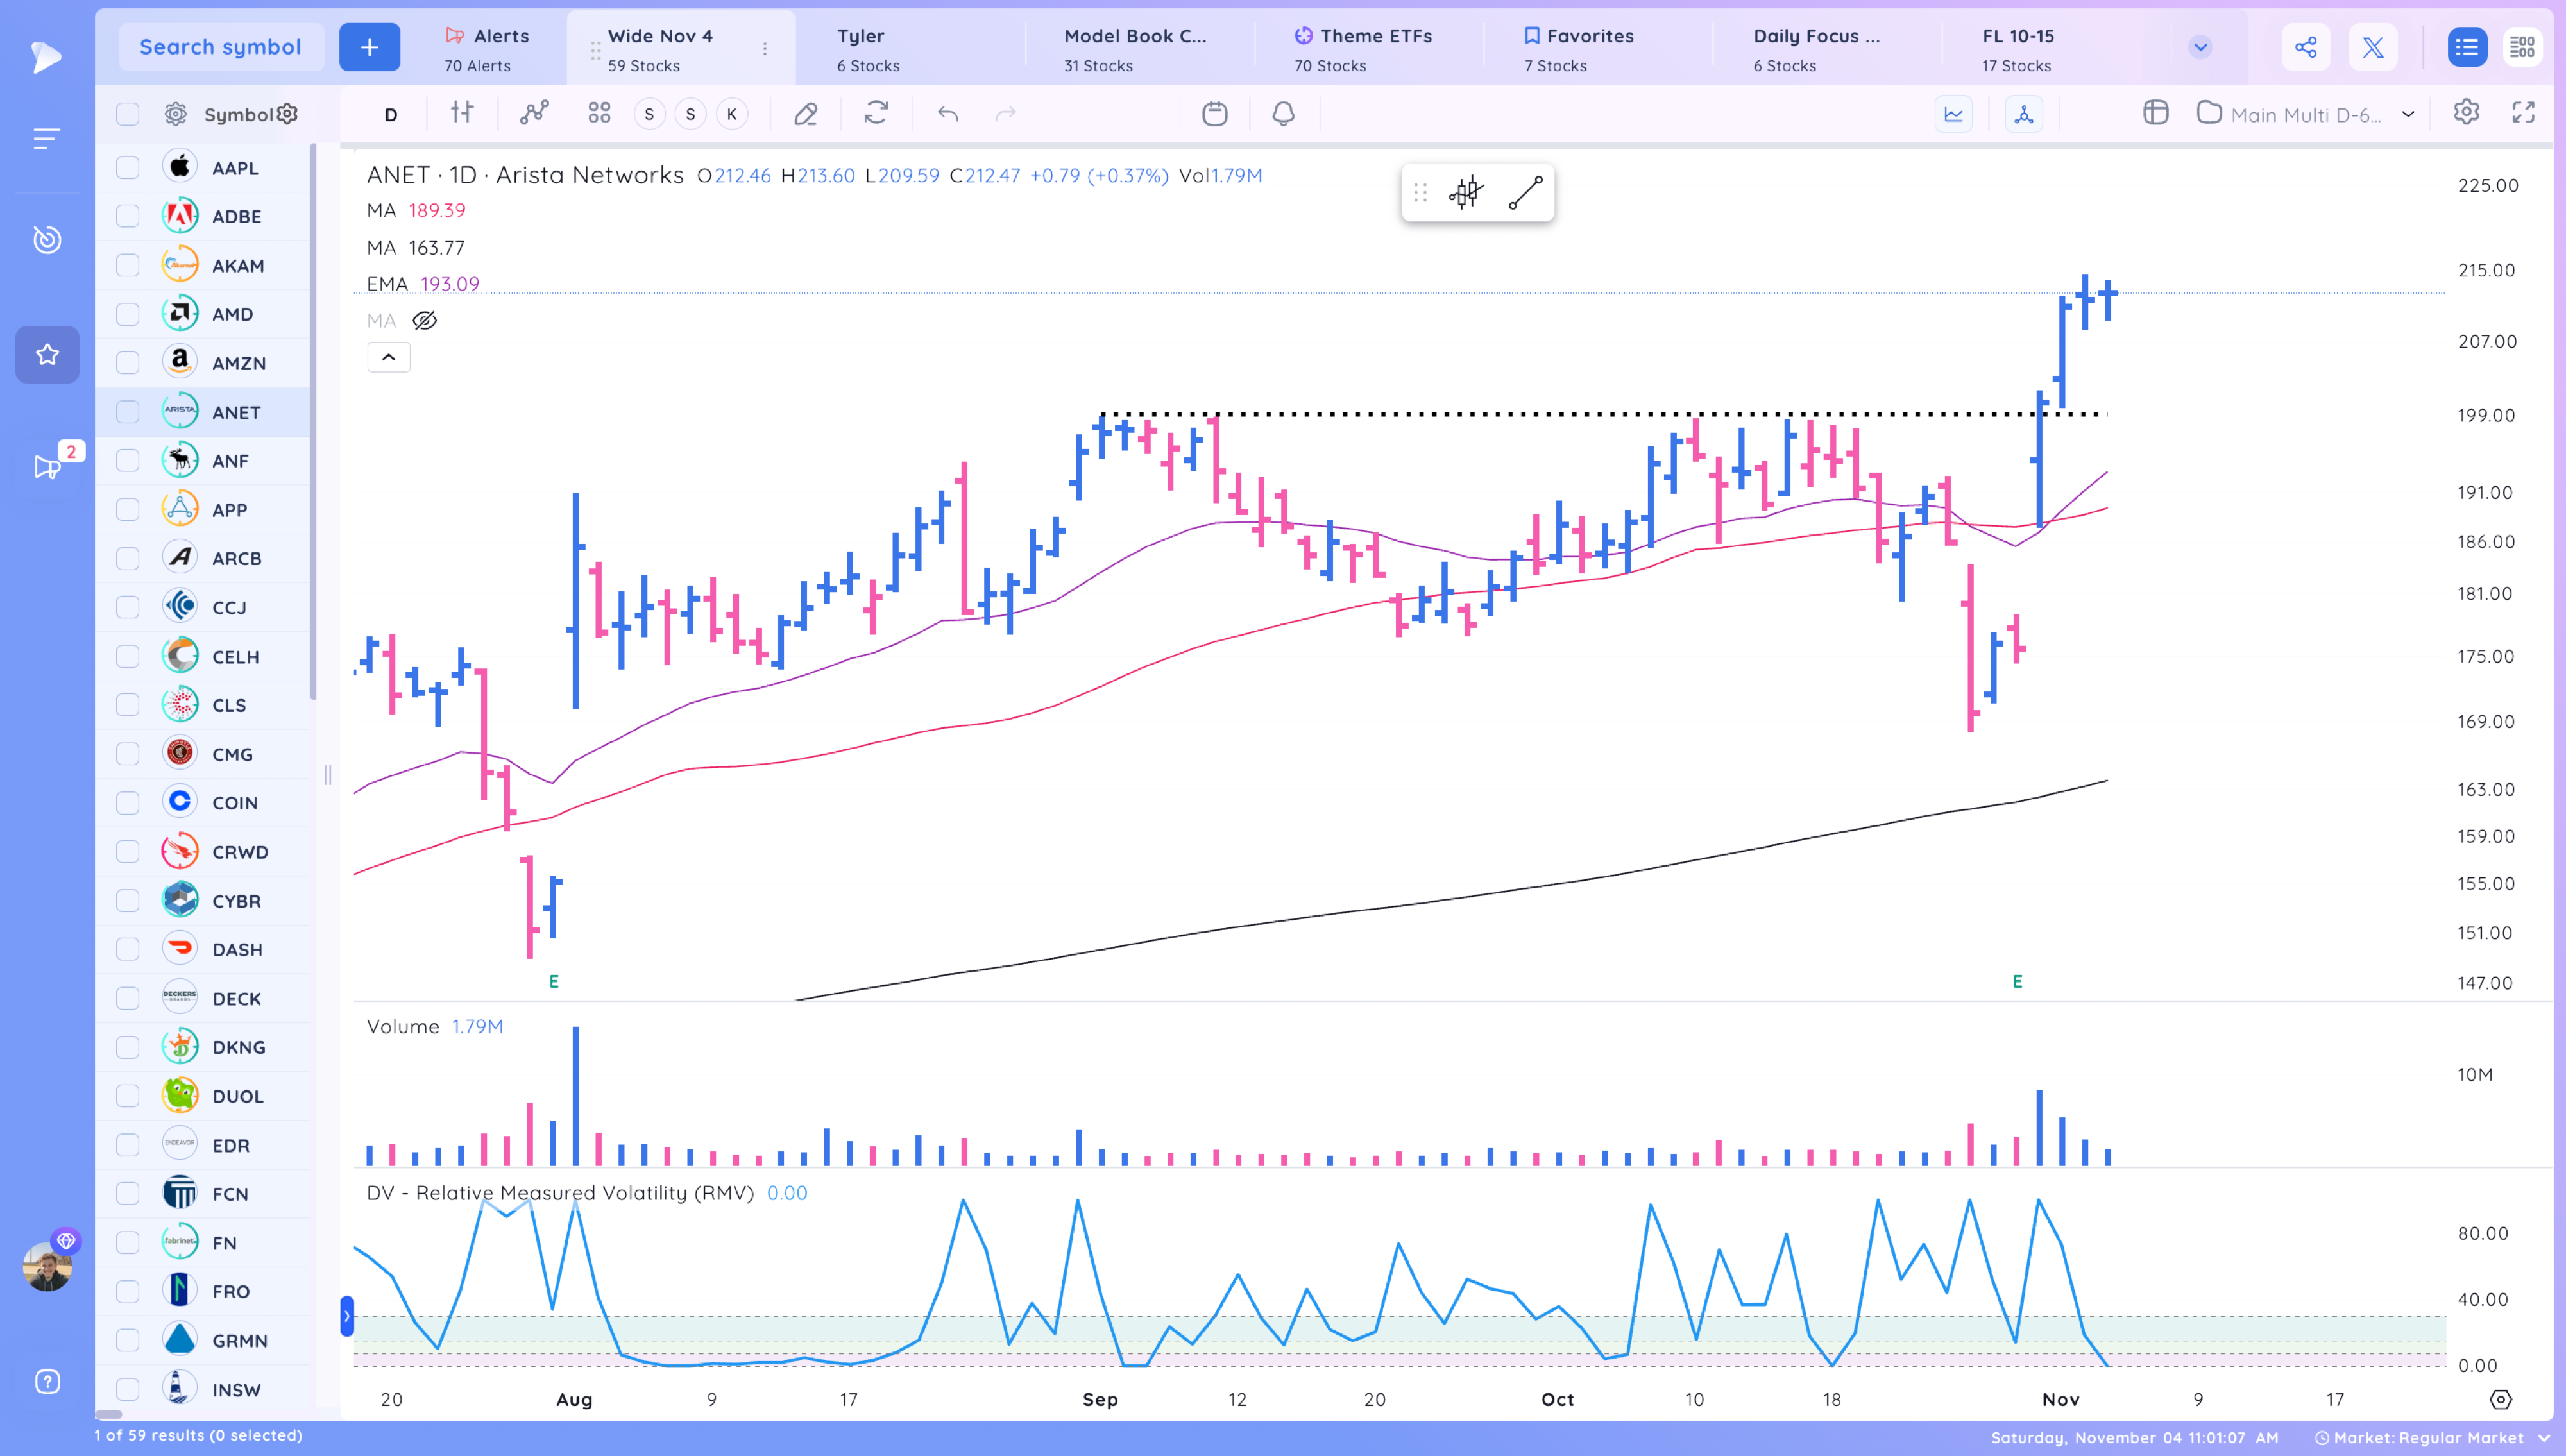The image size is (2566, 1456).
Task: Click the earnings E marker near Nov
Action: coord(2017,981)
